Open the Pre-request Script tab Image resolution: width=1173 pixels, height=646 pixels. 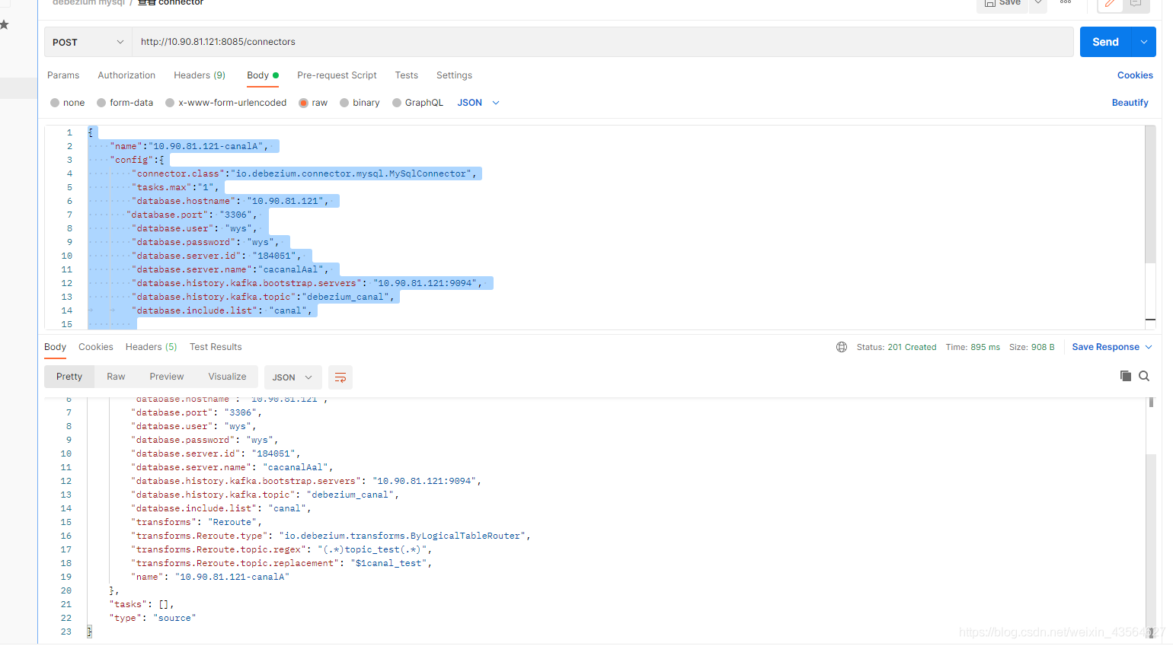337,75
